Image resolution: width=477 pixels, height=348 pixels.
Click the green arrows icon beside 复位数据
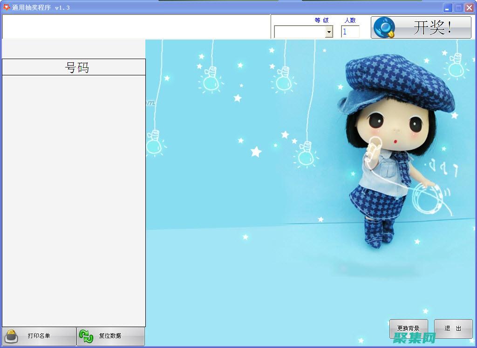tap(86, 336)
